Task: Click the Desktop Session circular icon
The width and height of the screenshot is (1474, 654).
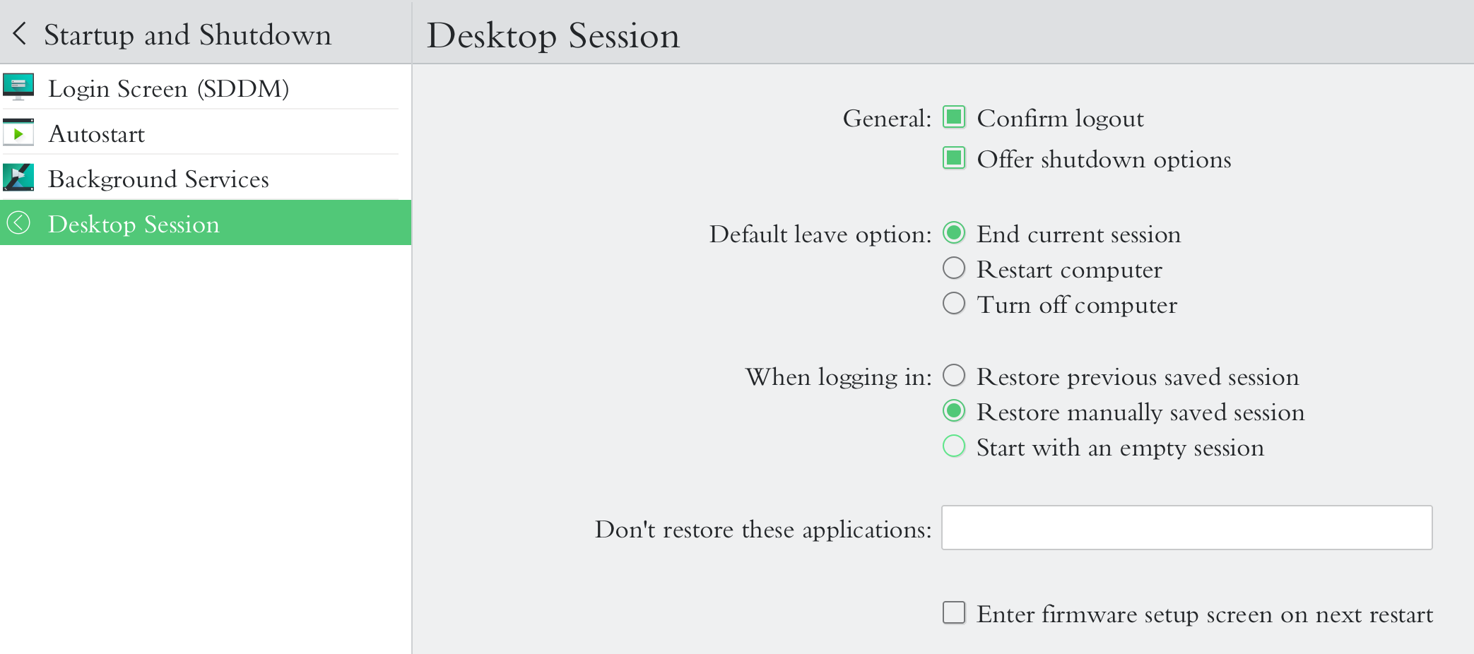Action: coord(20,223)
